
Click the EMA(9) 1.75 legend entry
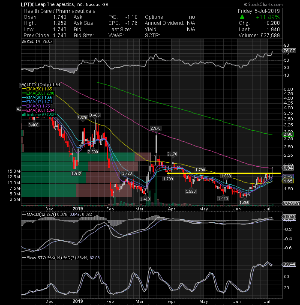click(x=38, y=106)
